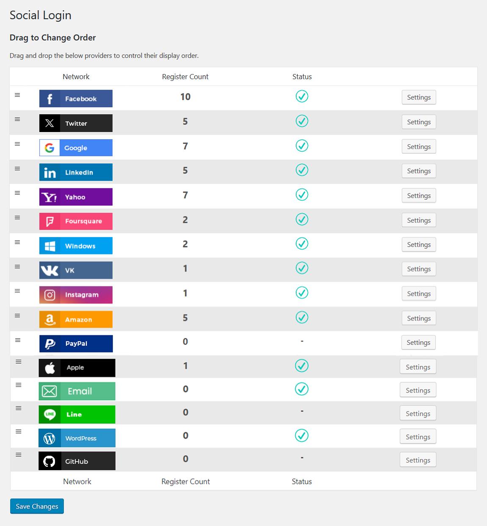487x526 pixels.
Task: Click the Yahoo status checkmark icon
Action: (302, 195)
